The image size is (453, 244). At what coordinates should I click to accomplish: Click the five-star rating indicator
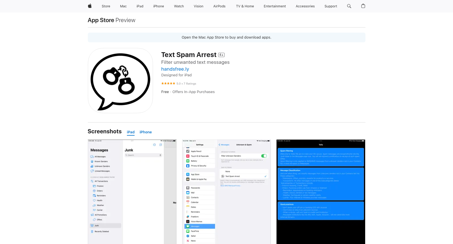(168, 83)
